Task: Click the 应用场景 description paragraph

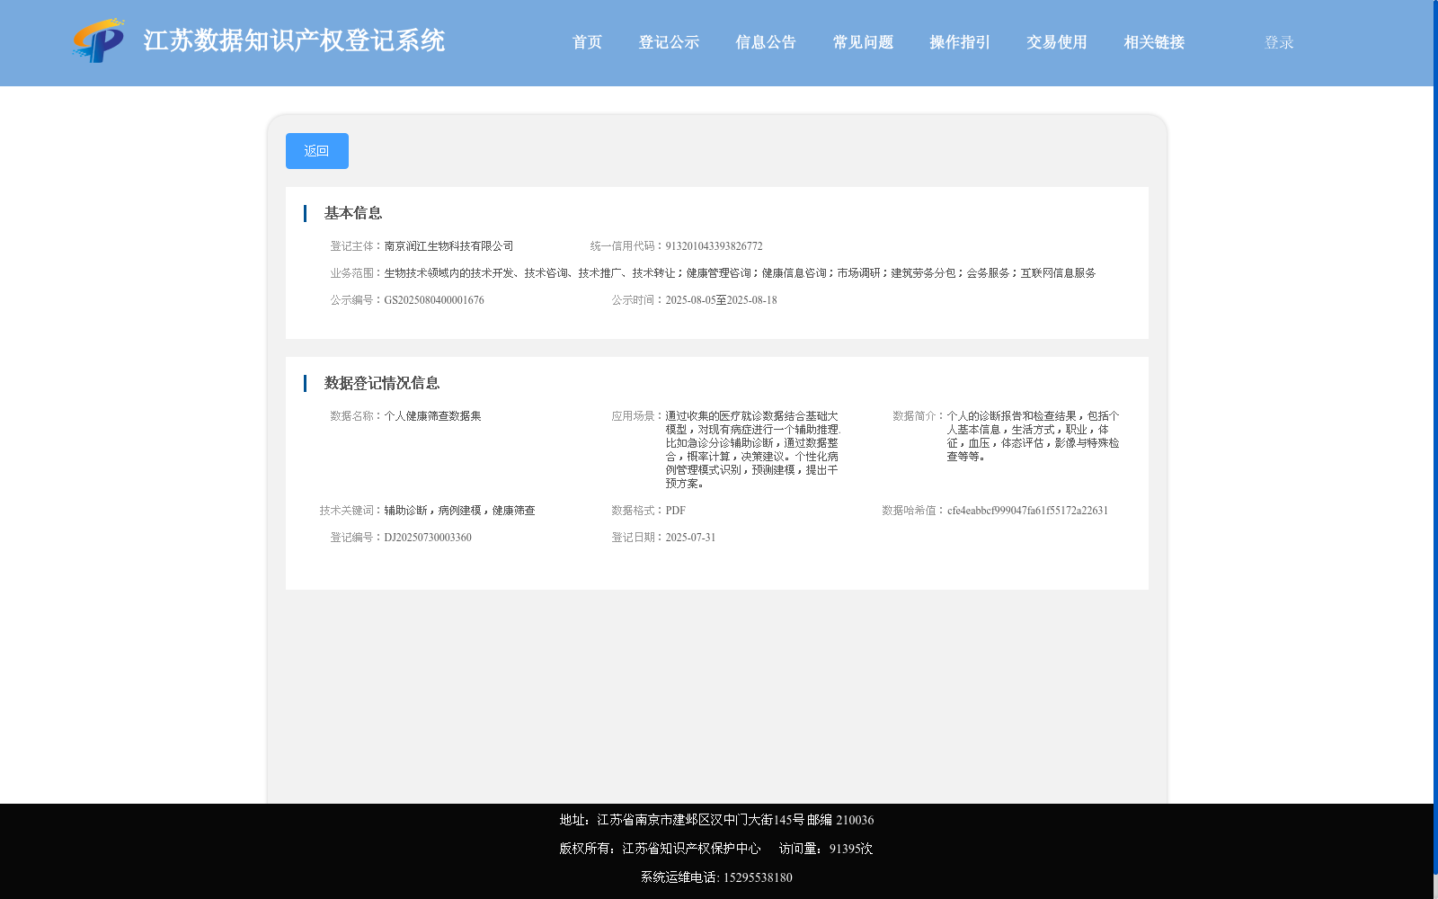Action: [751, 449]
